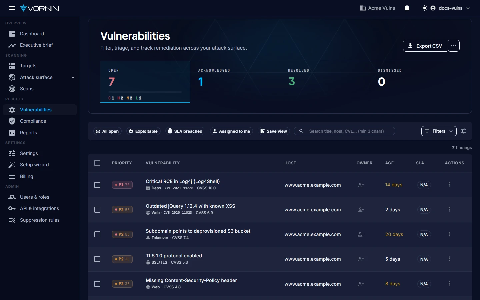Viewport: 480px width, 300px height.
Task: Open Critical RCE in Log4j (Log4Shell) finding
Action: point(183,181)
